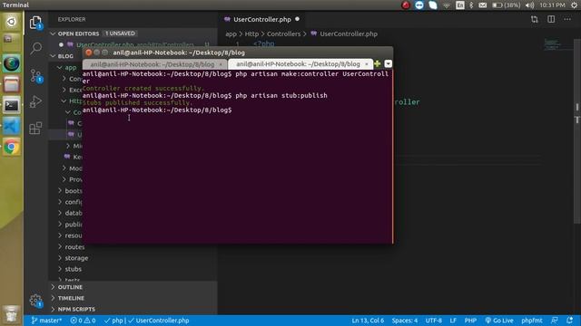Open problems count errors and warnings
Screen dimensions: 581x326
click(83, 321)
